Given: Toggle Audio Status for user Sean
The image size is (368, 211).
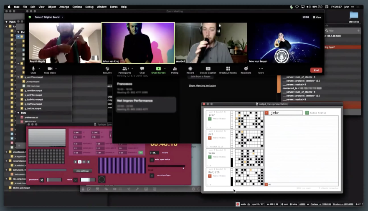Looking at the screenshot, I should pyautogui.click(x=210, y=157).
